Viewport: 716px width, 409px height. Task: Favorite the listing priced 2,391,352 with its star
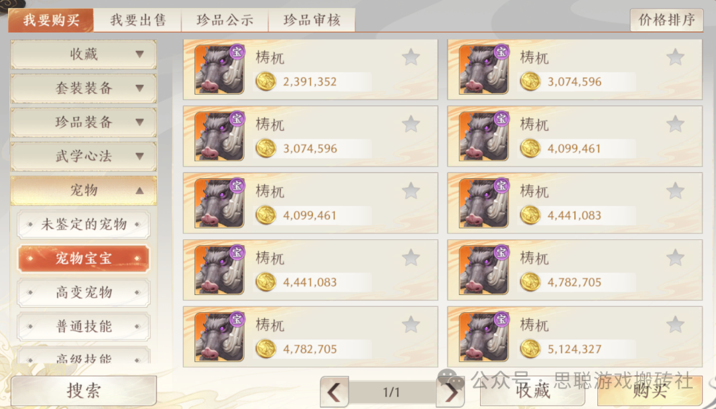pyautogui.click(x=411, y=57)
